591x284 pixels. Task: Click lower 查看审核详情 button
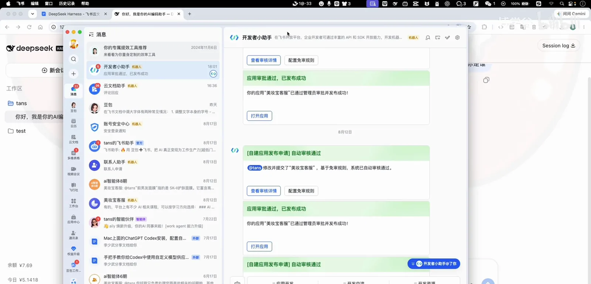click(x=264, y=191)
